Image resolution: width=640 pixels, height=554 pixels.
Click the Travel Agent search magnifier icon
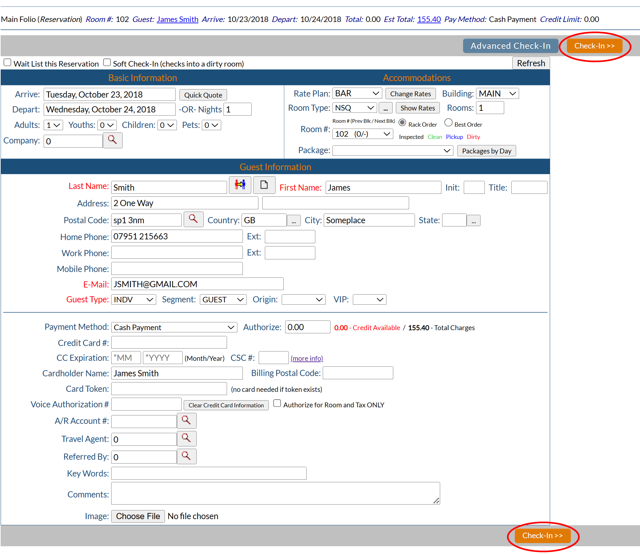tap(186, 438)
